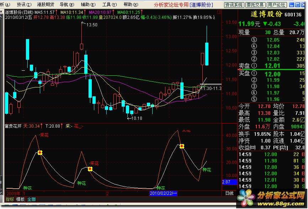Click the T:20.88 indicator value

[53, 126]
